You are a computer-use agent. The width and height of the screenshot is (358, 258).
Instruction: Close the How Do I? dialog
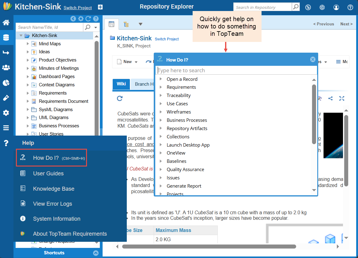click(313, 60)
